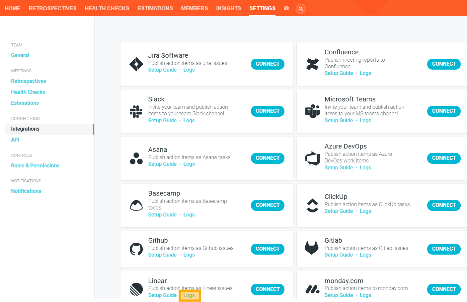
Task: Open Confluence Setup Guide
Action: click(339, 73)
